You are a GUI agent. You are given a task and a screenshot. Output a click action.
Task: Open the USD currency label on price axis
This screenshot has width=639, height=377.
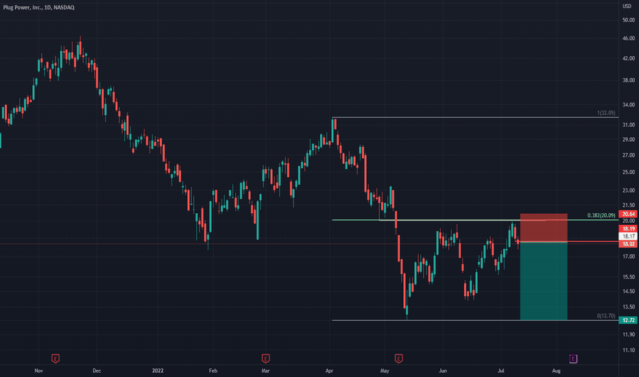pos(627,6)
